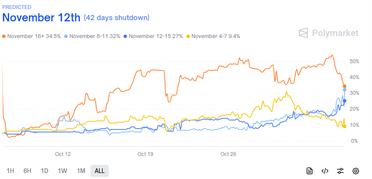Click the embed code icon
The width and height of the screenshot is (372, 179).
pyautogui.click(x=325, y=171)
